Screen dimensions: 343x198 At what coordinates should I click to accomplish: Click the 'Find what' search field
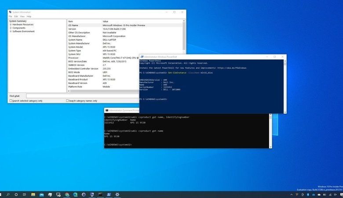coord(83,96)
